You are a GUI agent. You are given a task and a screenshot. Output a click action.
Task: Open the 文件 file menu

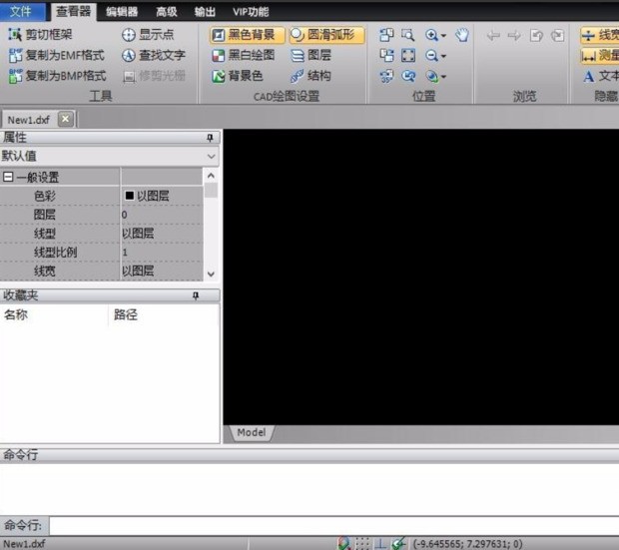tap(22, 11)
